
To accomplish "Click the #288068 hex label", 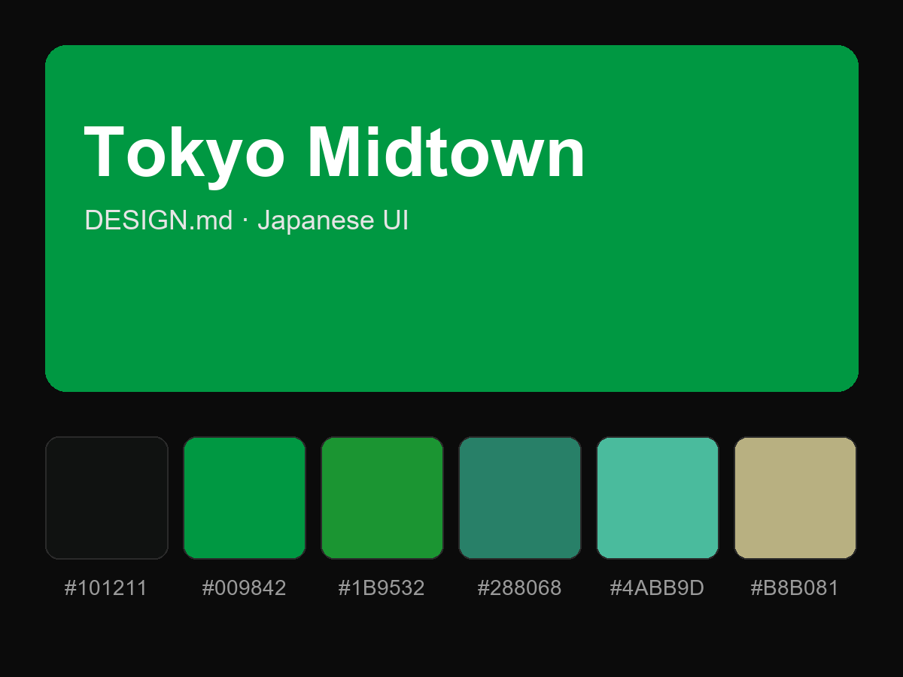I will (520, 588).
